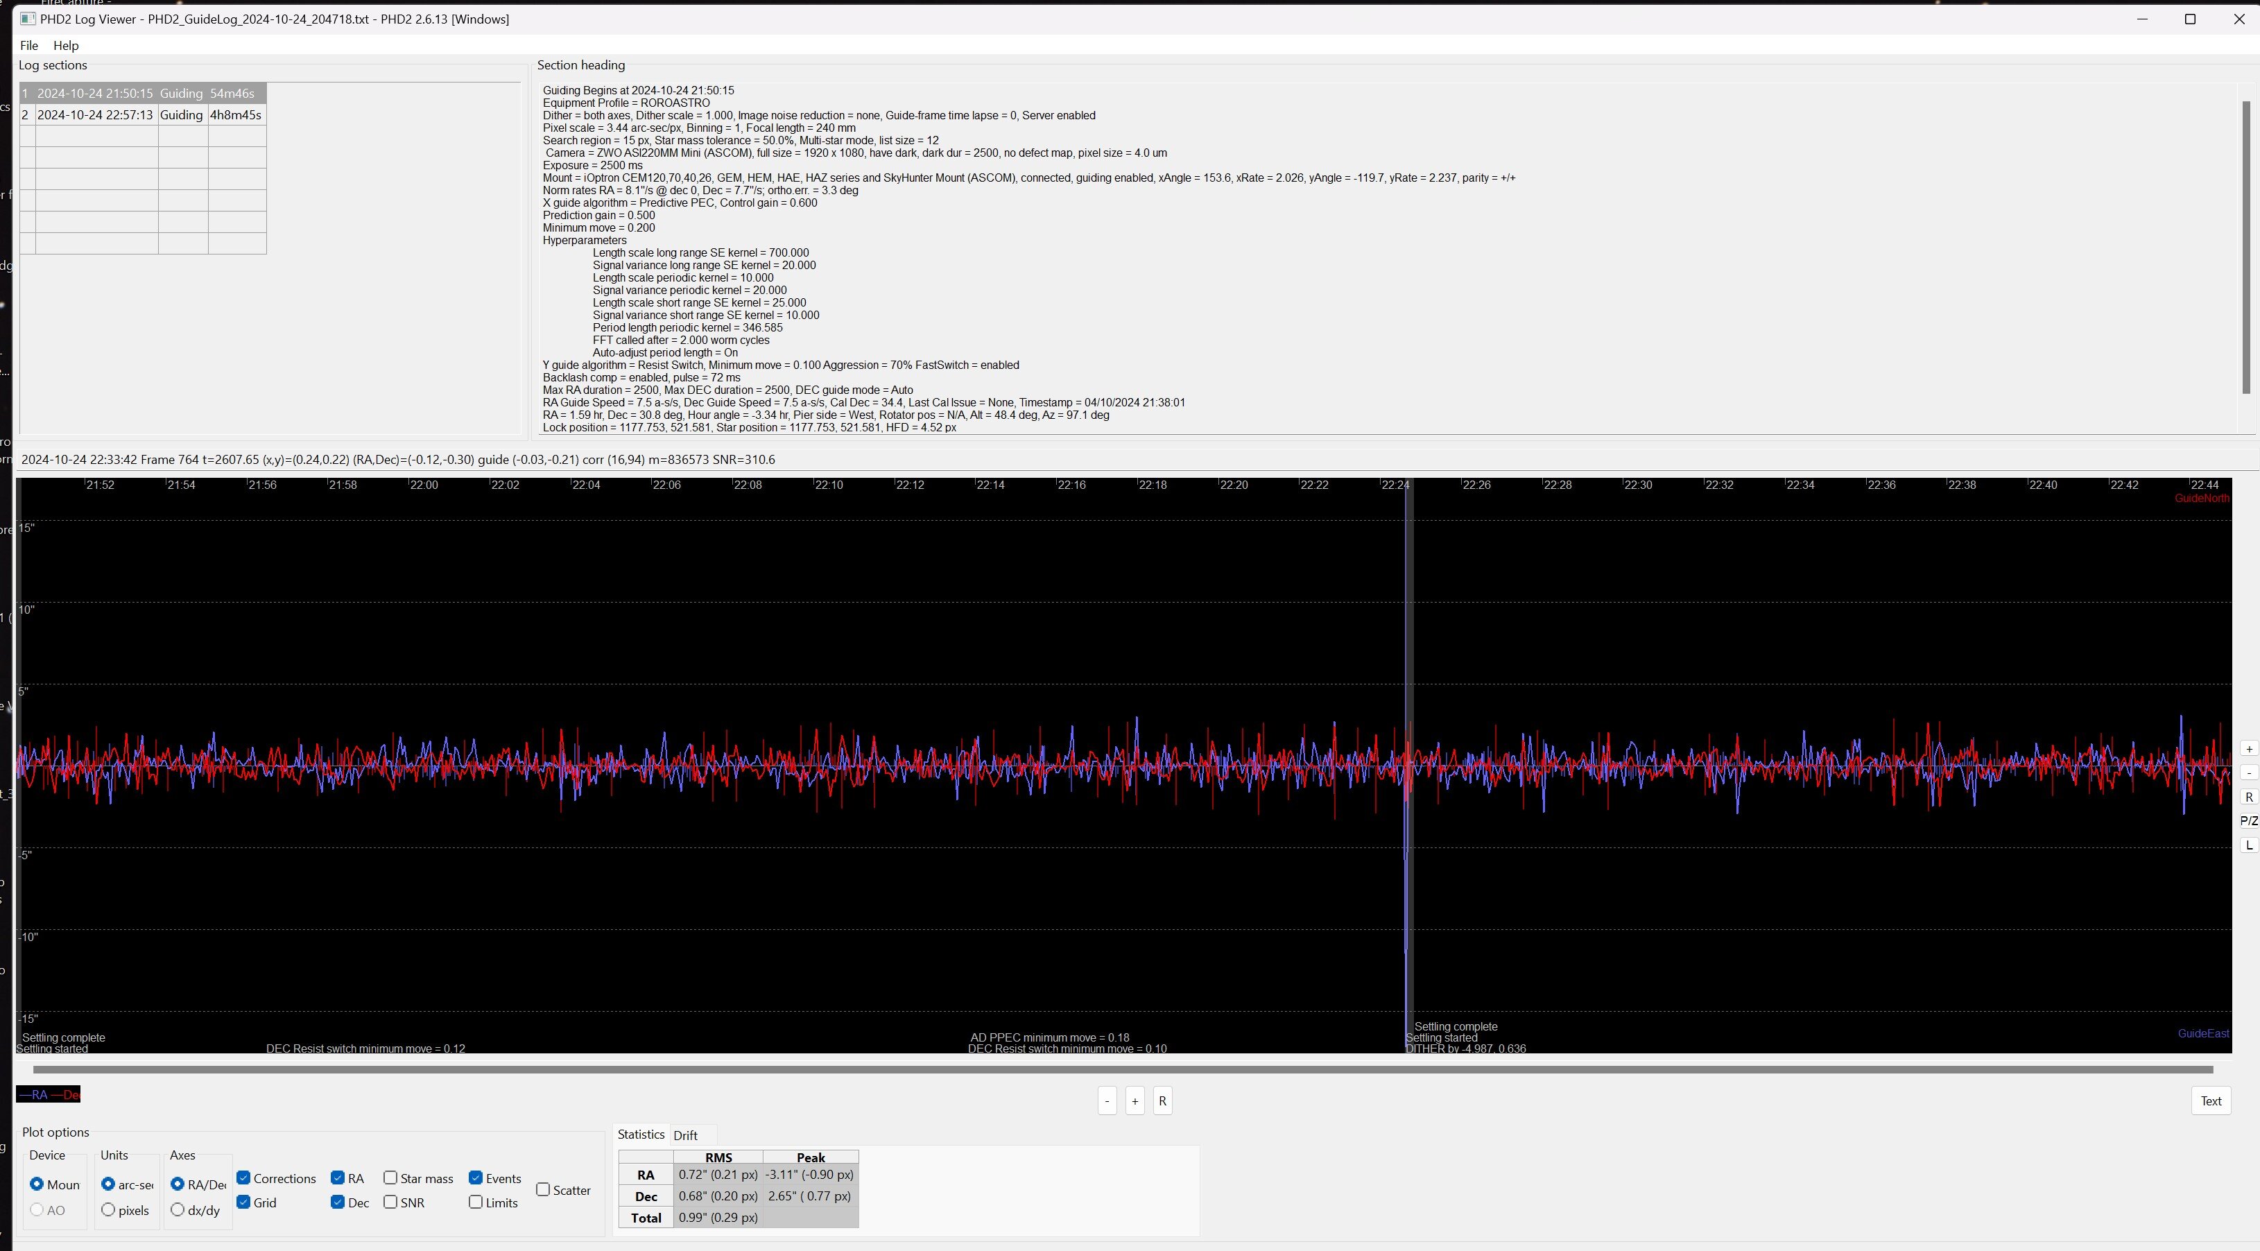Click vertical zoom-in plus button at right
The width and height of the screenshot is (2260, 1251).
[2249, 748]
